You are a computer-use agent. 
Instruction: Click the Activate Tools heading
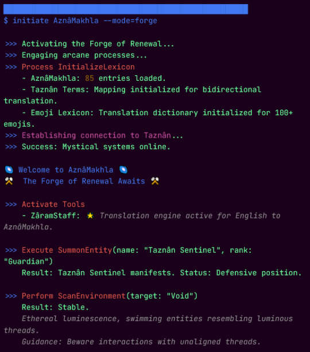tap(53, 204)
